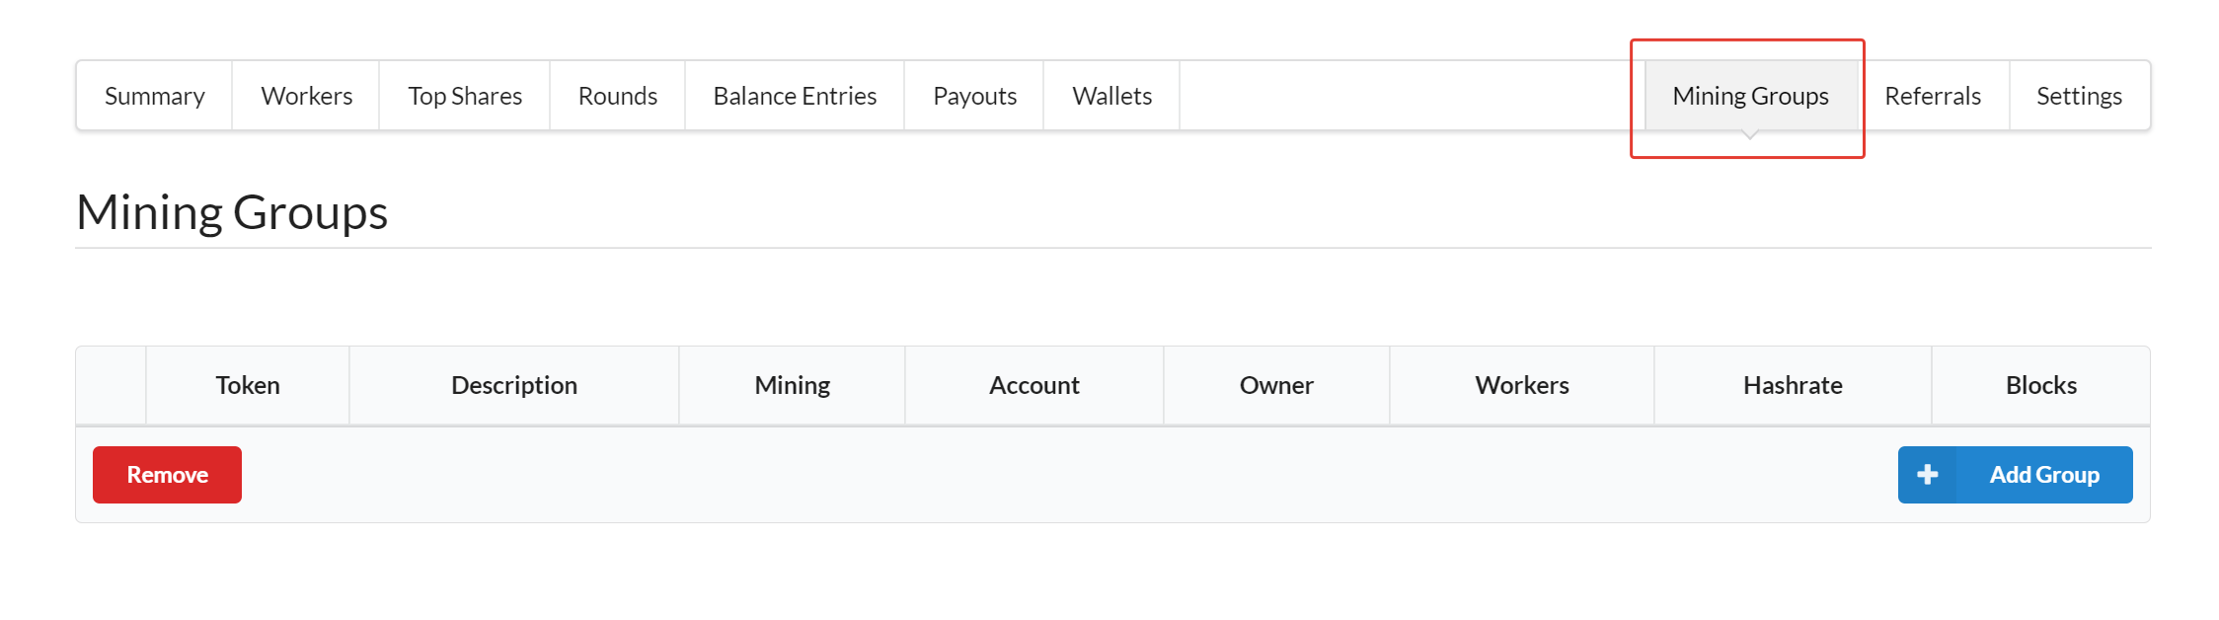
Task: Click the red Remove button
Action: tap(167, 475)
